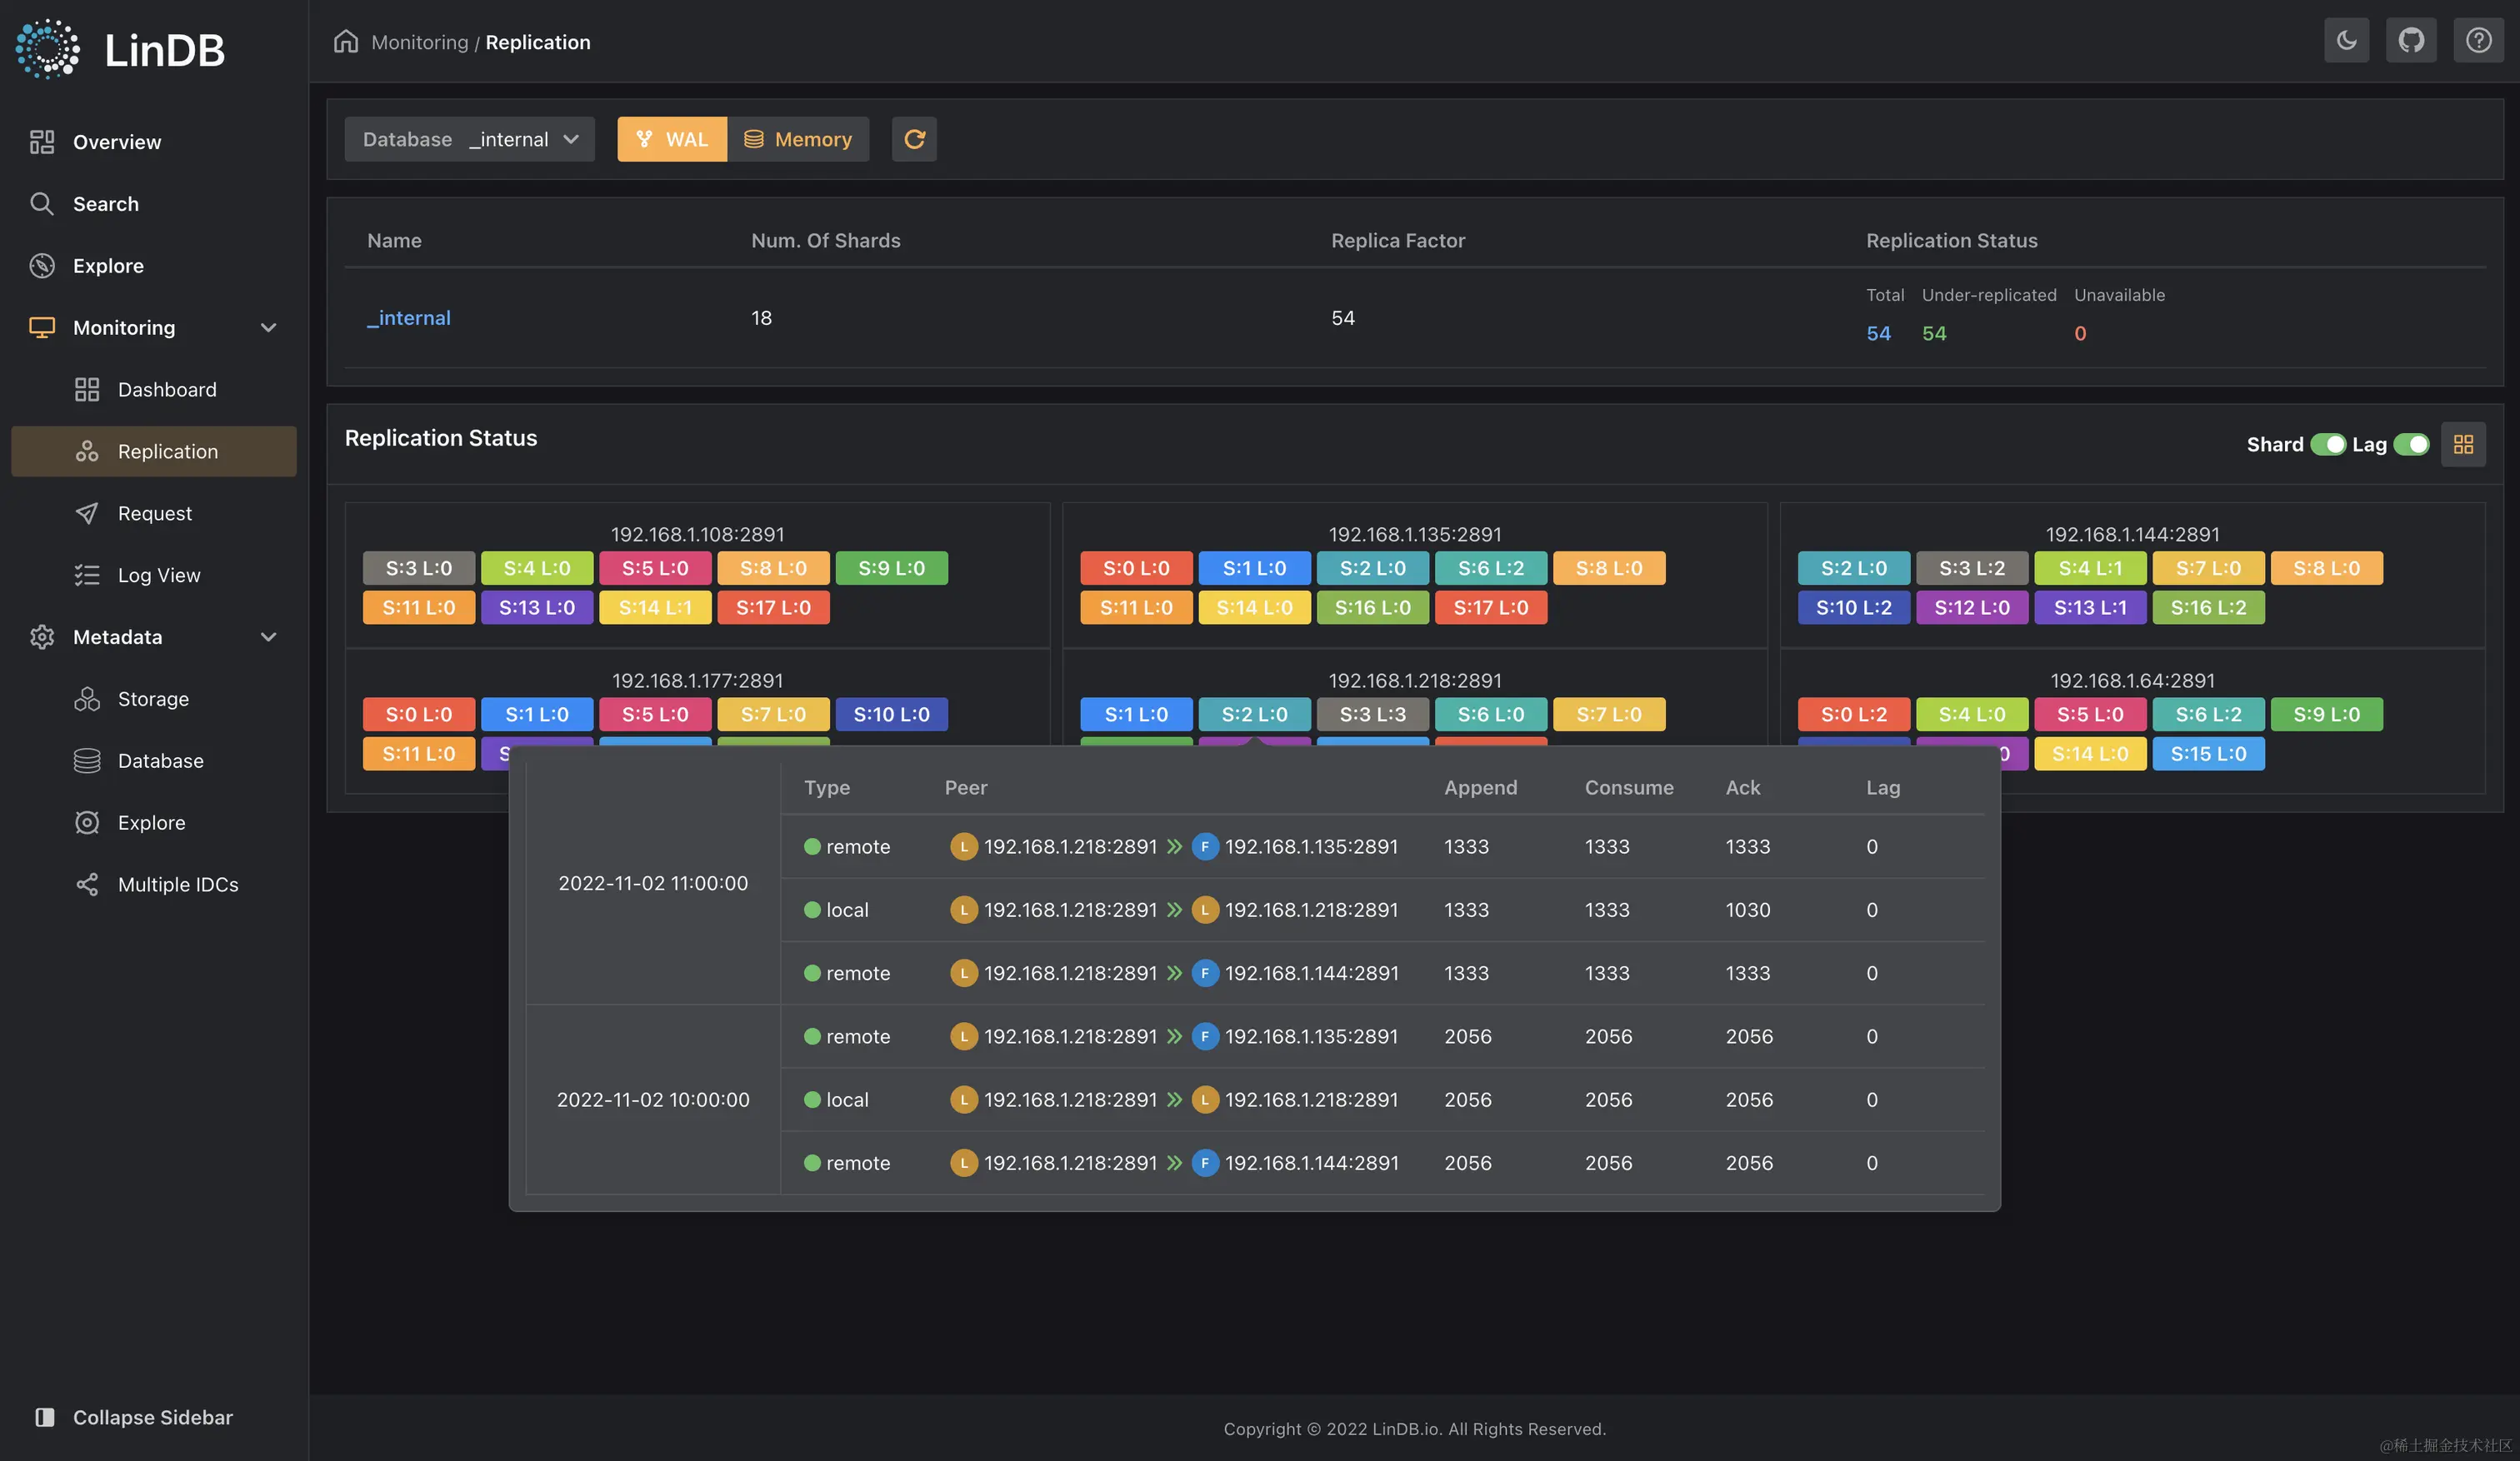Click the help question mark icon
The image size is (2520, 1461).
[x=2477, y=41]
